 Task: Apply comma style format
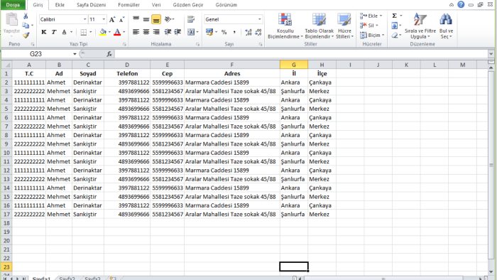click(x=234, y=32)
